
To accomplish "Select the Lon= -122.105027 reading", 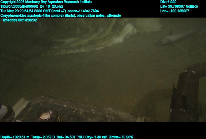I will (x=175, y=11).
